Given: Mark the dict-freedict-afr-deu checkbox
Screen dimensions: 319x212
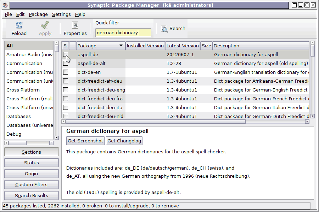Looking at the screenshot, I should point(66,81).
